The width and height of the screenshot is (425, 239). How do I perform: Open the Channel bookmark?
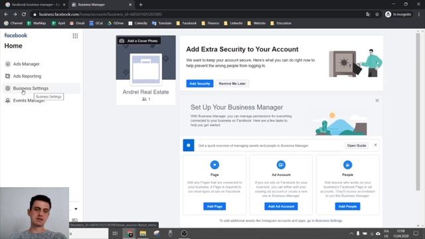tap(13, 23)
